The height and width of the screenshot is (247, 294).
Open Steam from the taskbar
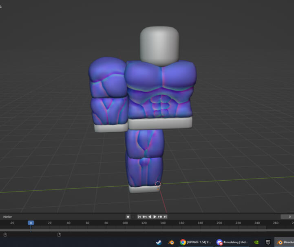[158, 242]
